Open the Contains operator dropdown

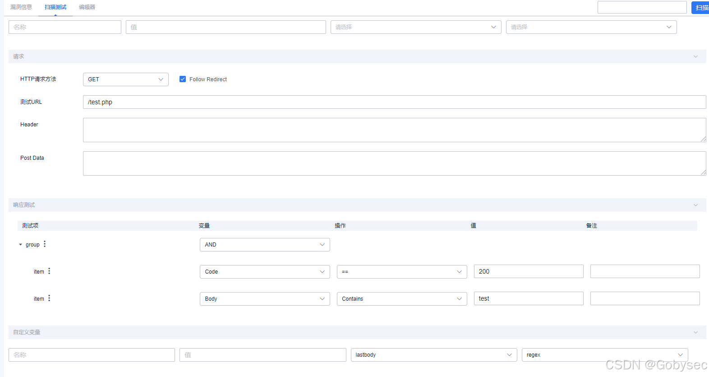coord(402,299)
